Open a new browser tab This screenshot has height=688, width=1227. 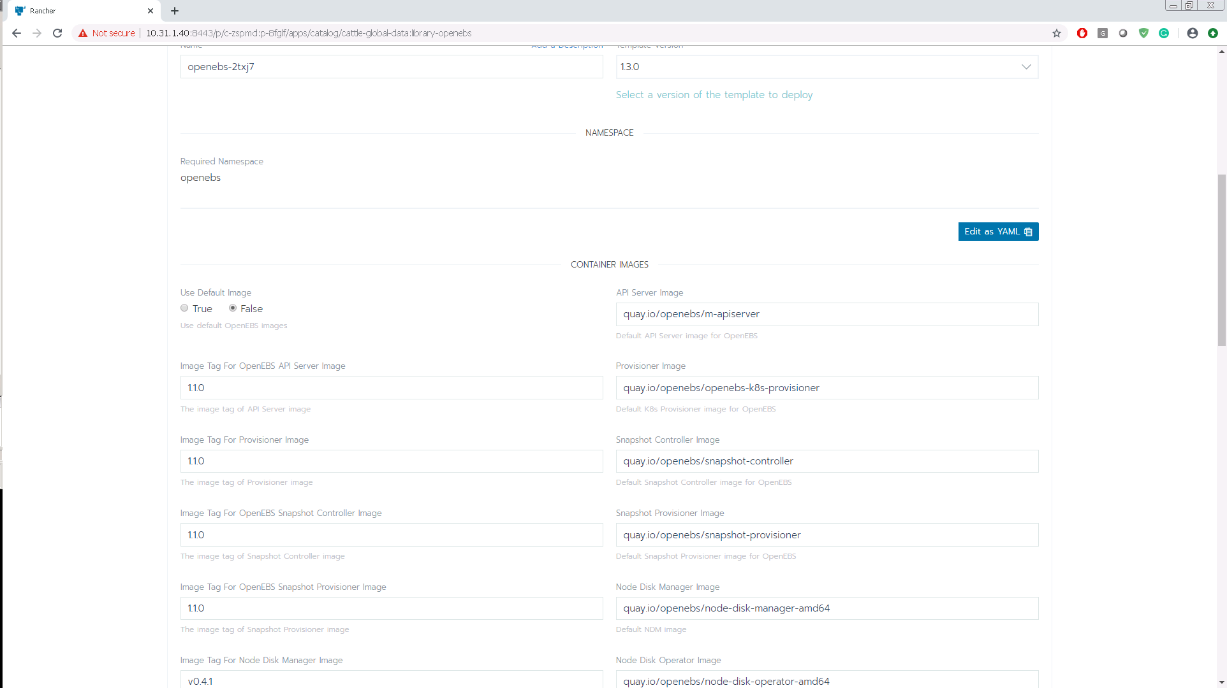(175, 11)
